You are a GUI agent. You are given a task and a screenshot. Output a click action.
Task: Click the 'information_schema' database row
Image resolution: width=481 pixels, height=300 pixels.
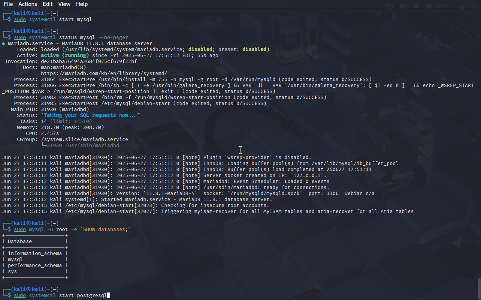(35, 253)
